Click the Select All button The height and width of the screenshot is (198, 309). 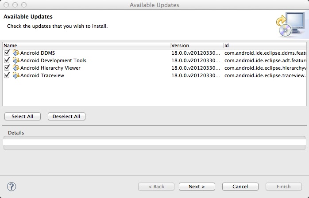tap(23, 116)
